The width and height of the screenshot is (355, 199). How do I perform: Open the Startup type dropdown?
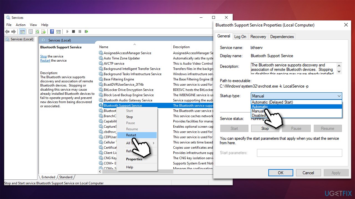[296, 96]
